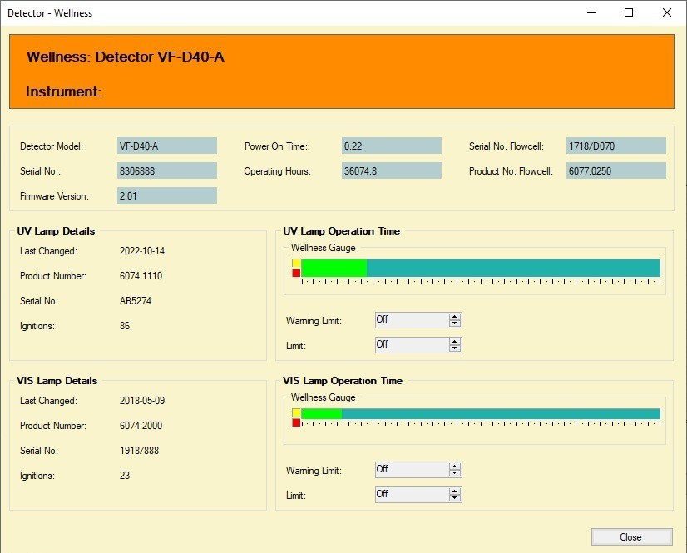Click the Operating Hours value field
Viewport: 687px width, 553px height.
(391, 170)
